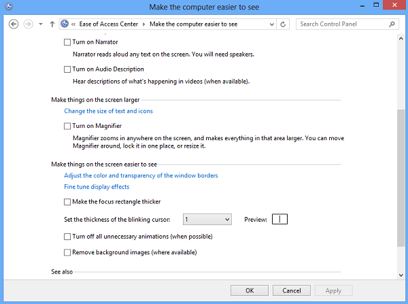The height and width of the screenshot is (304, 408).
Task: Go up one level with Up arrow
Action: pyautogui.click(x=52, y=24)
